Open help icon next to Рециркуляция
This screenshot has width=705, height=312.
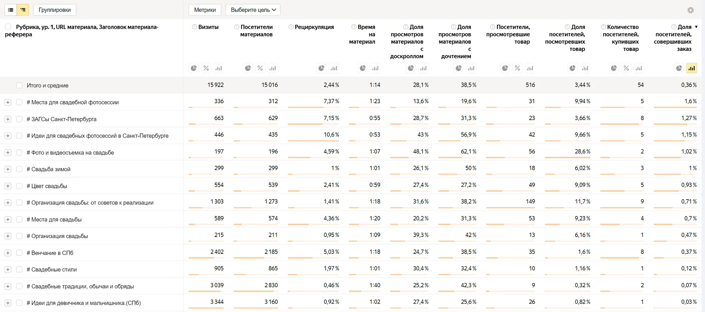(291, 27)
